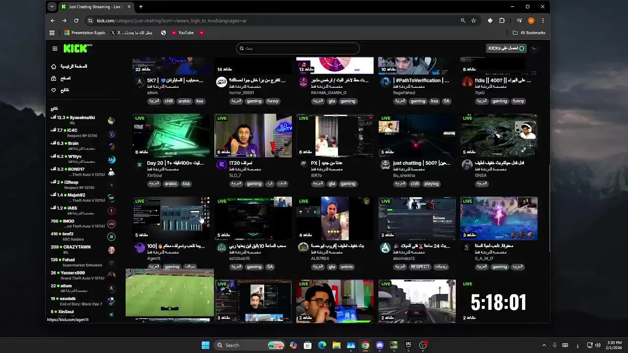The width and height of the screenshot is (628, 353).
Task: Open ilyaselmaliki's avatar in the sidebar
Action: (111, 121)
